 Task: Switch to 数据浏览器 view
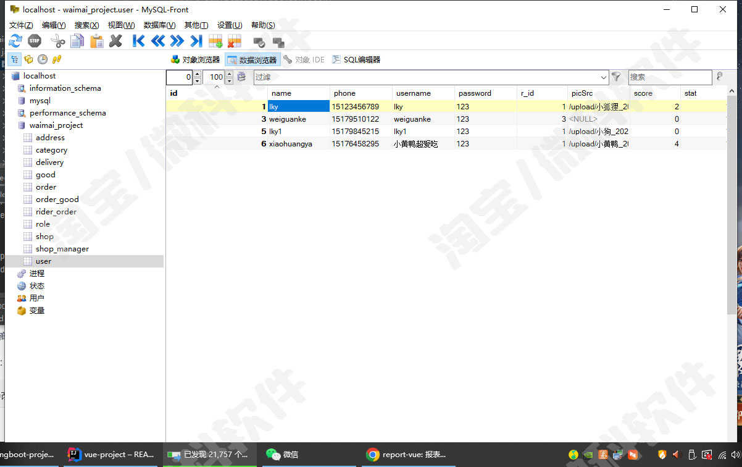click(x=252, y=59)
